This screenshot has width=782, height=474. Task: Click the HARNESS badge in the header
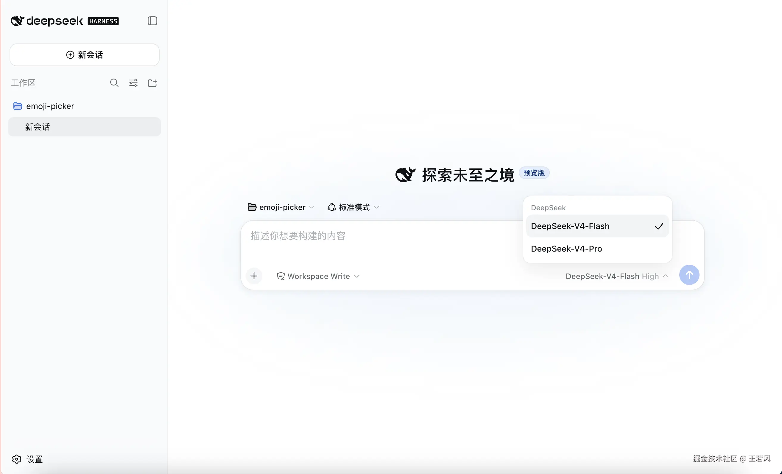[103, 21]
